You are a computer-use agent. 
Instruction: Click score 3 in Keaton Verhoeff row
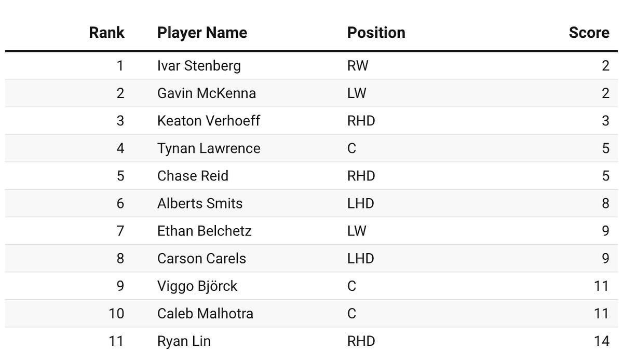tap(605, 121)
